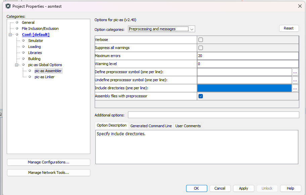Collapse the Conf: [default] tree node
Image resolution: width=306 pixels, height=195 pixels.
point(10,35)
